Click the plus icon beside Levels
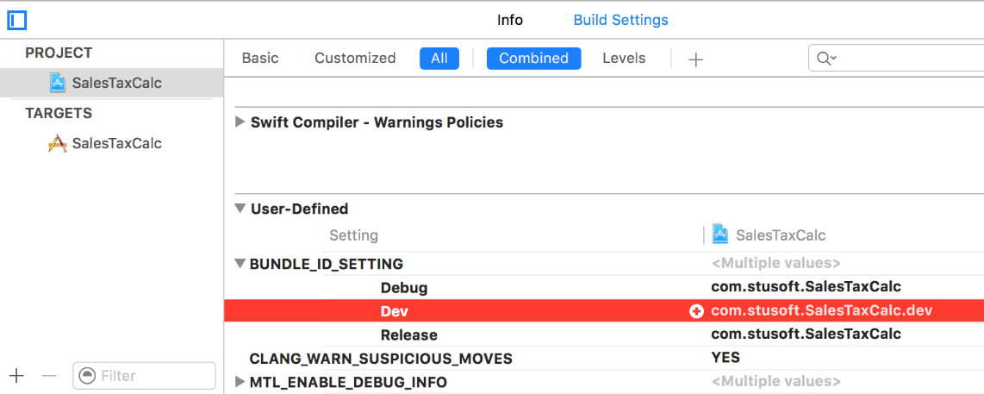The width and height of the screenshot is (984, 394). [696, 59]
